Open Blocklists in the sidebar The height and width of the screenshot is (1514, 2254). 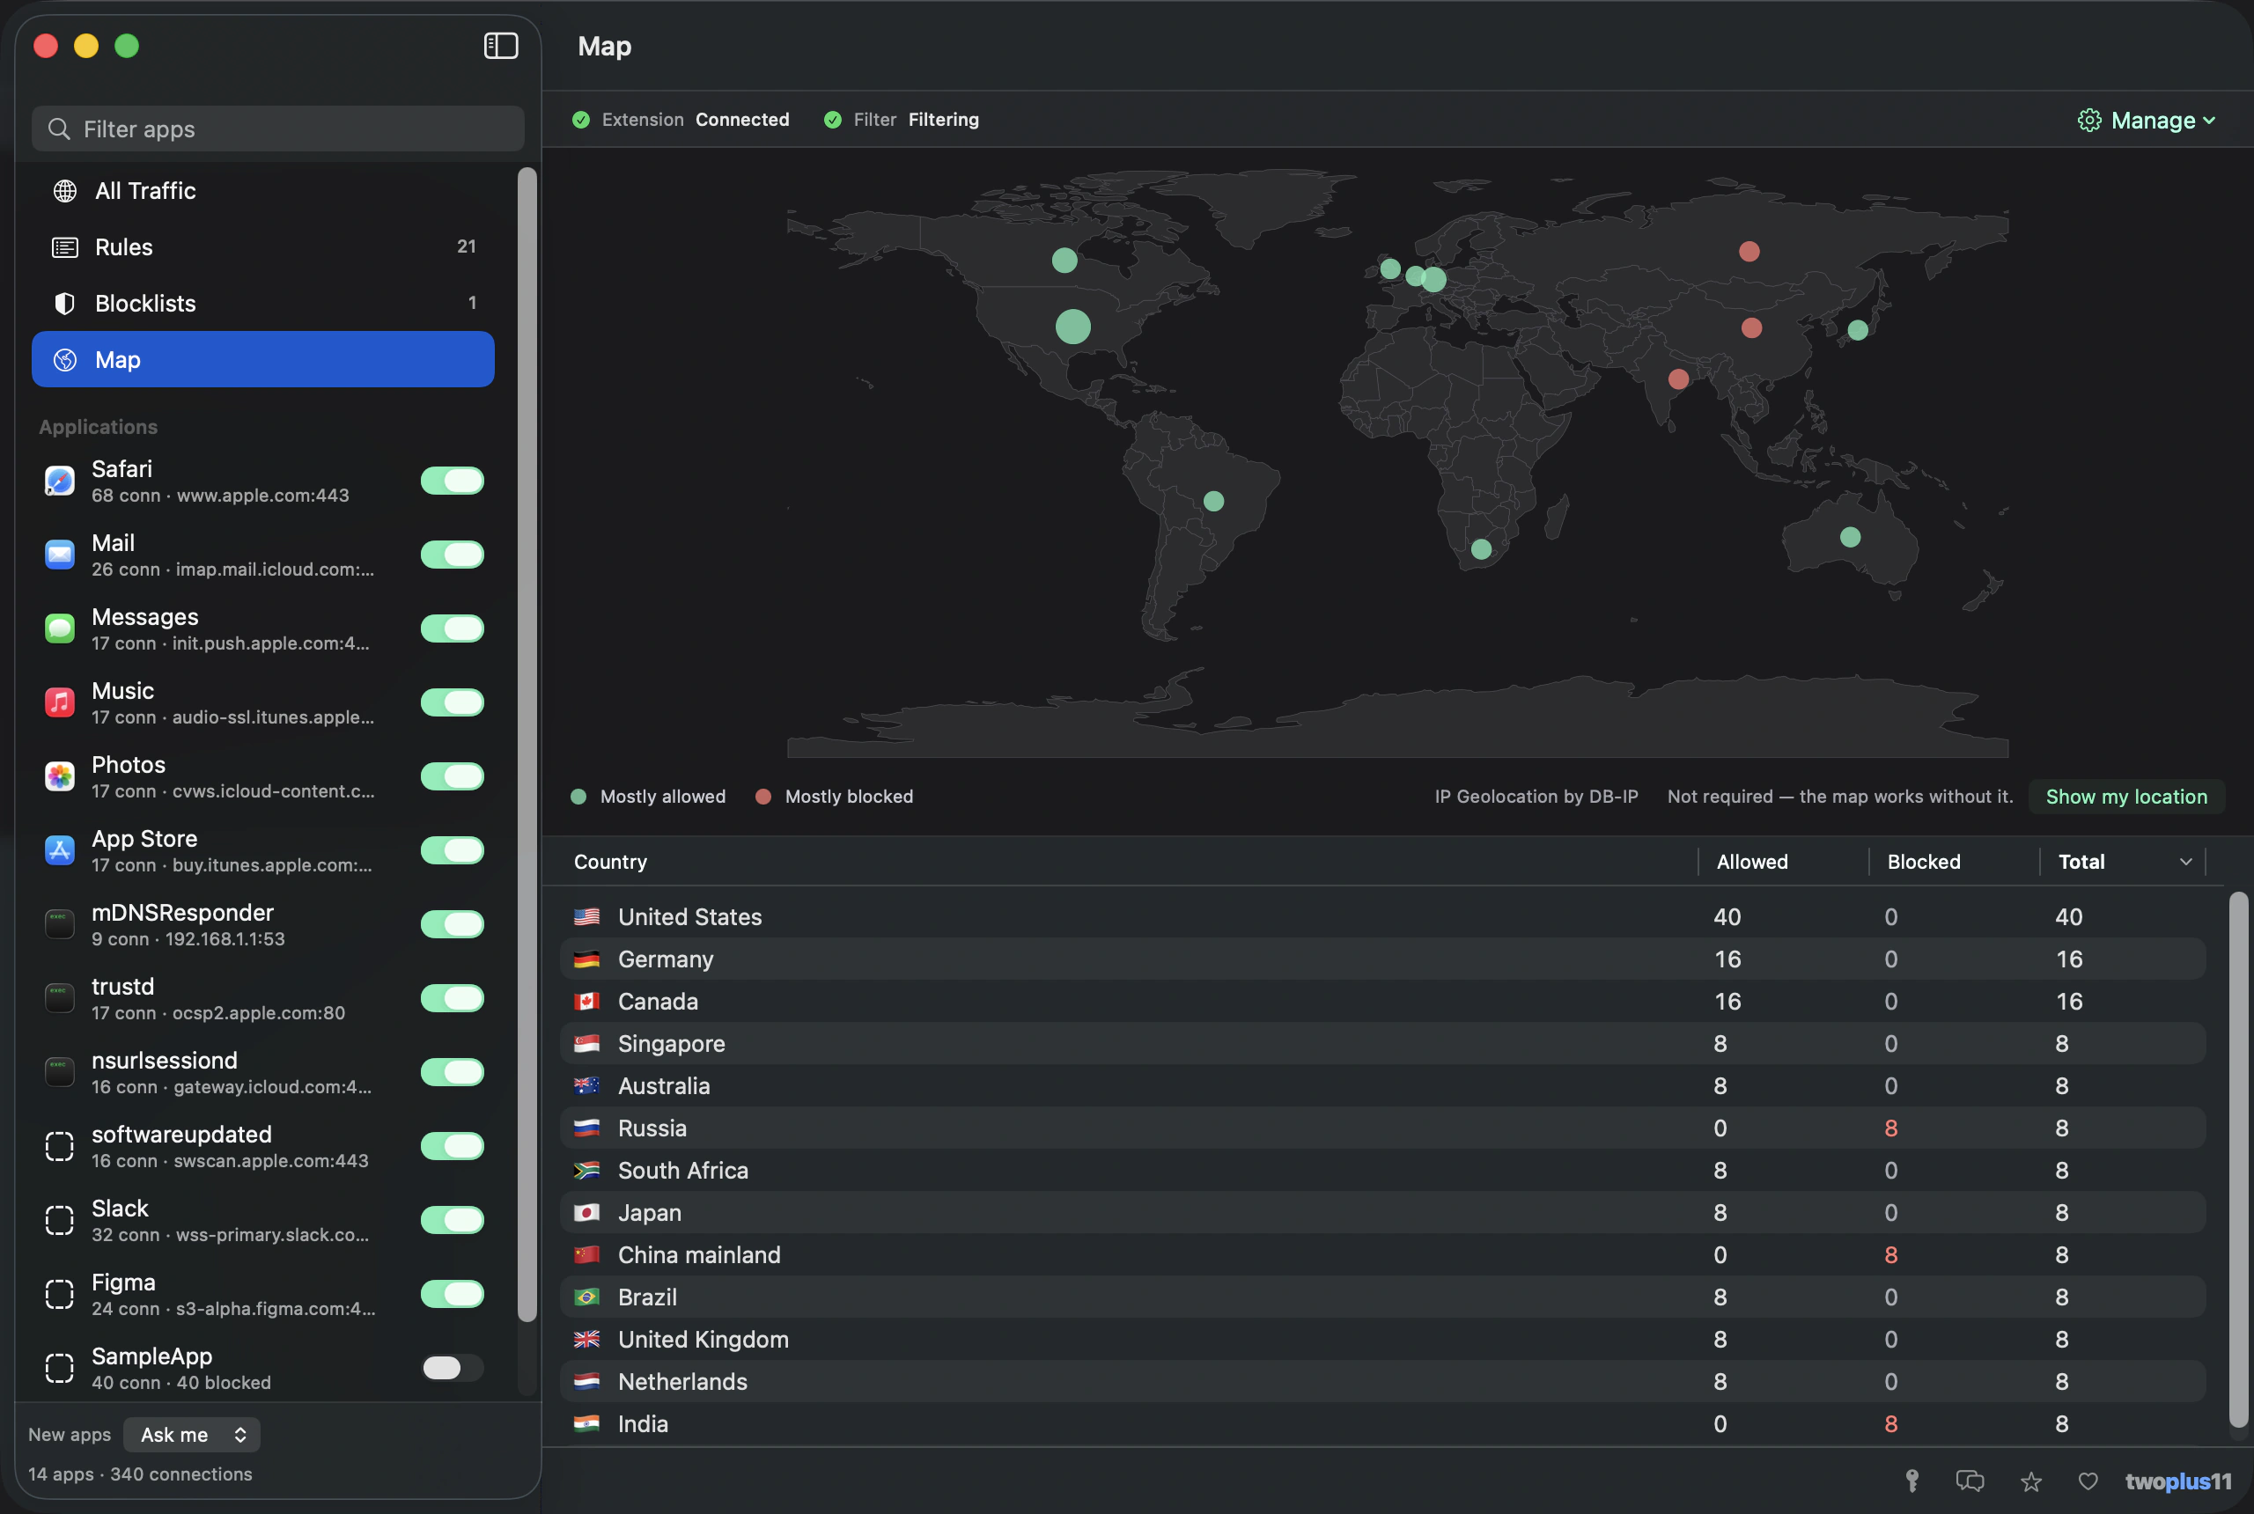point(262,303)
